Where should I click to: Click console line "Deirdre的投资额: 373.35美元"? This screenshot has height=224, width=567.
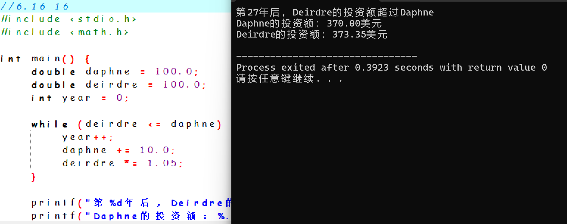click(x=312, y=35)
